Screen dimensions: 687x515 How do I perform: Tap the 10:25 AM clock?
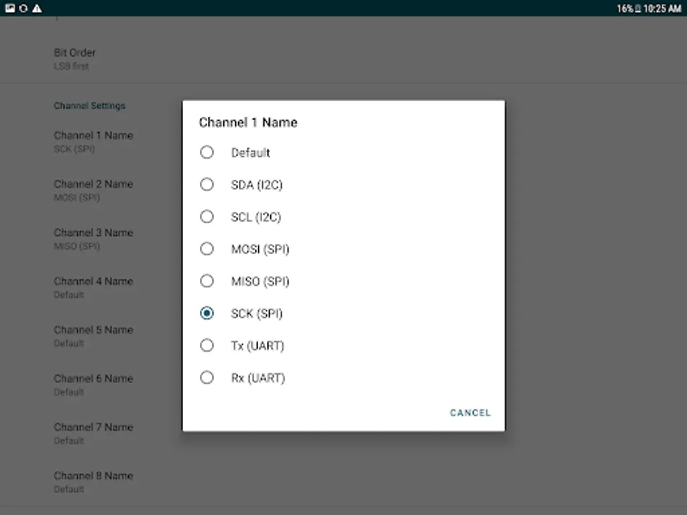(x=662, y=9)
